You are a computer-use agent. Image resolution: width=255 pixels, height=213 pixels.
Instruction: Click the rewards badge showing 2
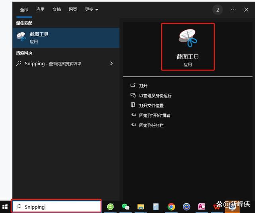click(218, 10)
